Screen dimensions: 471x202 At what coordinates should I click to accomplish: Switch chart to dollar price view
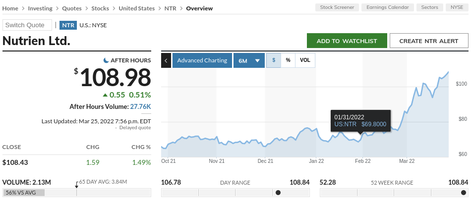pos(274,60)
